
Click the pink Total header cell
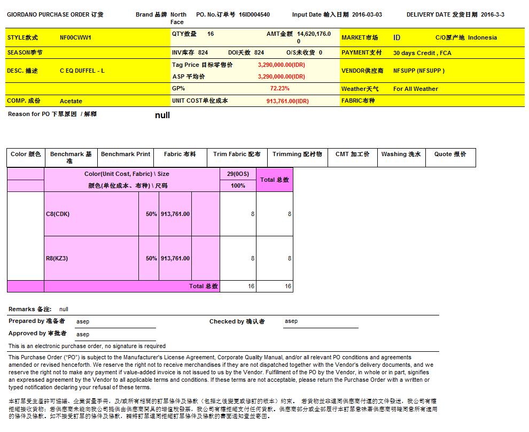pyautogui.click(x=275, y=180)
